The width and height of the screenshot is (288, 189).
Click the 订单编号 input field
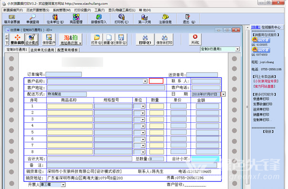(64, 74)
